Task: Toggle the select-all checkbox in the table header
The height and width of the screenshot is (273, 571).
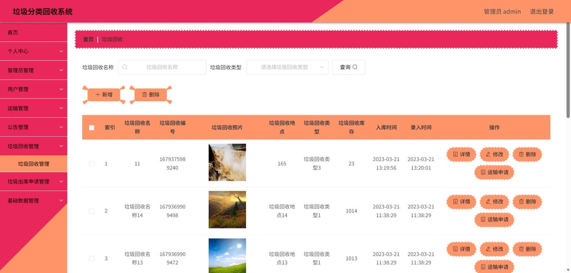Action: pyautogui.click(x=92, y=128)
